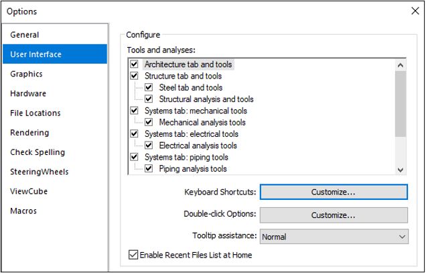Toggle Enable Recent Files List at Home
The width and height of the screenshot is (426, 275).
[x=133, y=255]
